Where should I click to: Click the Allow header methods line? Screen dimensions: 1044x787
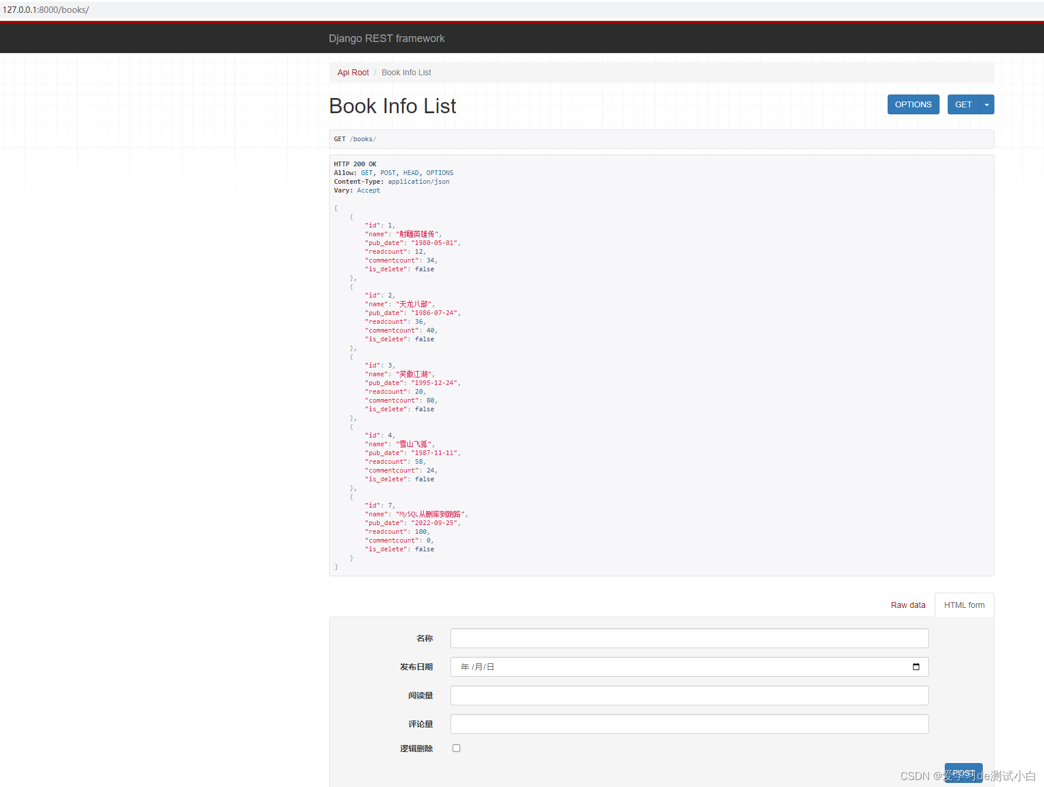click(393, 173)
